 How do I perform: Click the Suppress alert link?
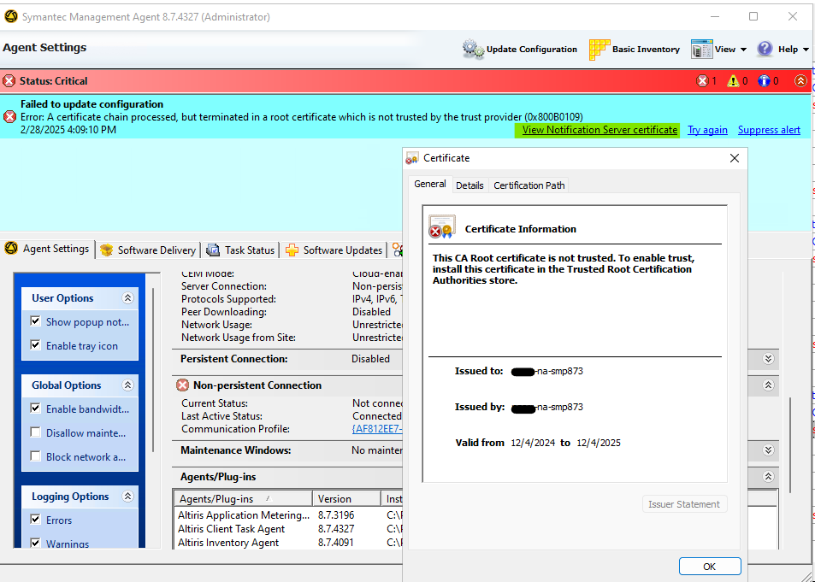tap(769, 130)
